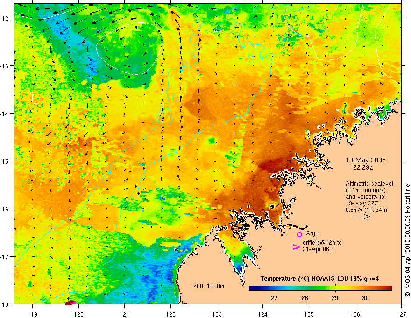Screen dimensions: 411x318
Task: Click the '123' longitude axis label
Action: pos(217,314)
